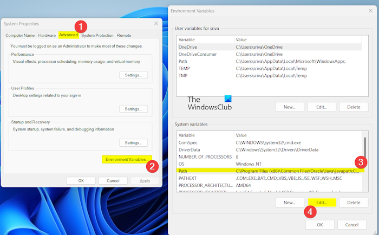379x235 pixels.
Task: Open Performance Settings button
Action: pyautogui.click(x=133, y=75)
